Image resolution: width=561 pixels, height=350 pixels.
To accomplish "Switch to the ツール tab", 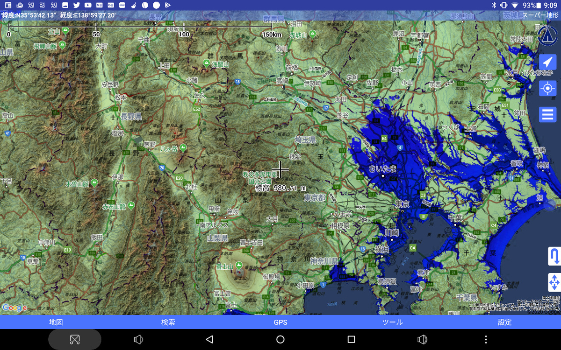I will coord(392,322).
